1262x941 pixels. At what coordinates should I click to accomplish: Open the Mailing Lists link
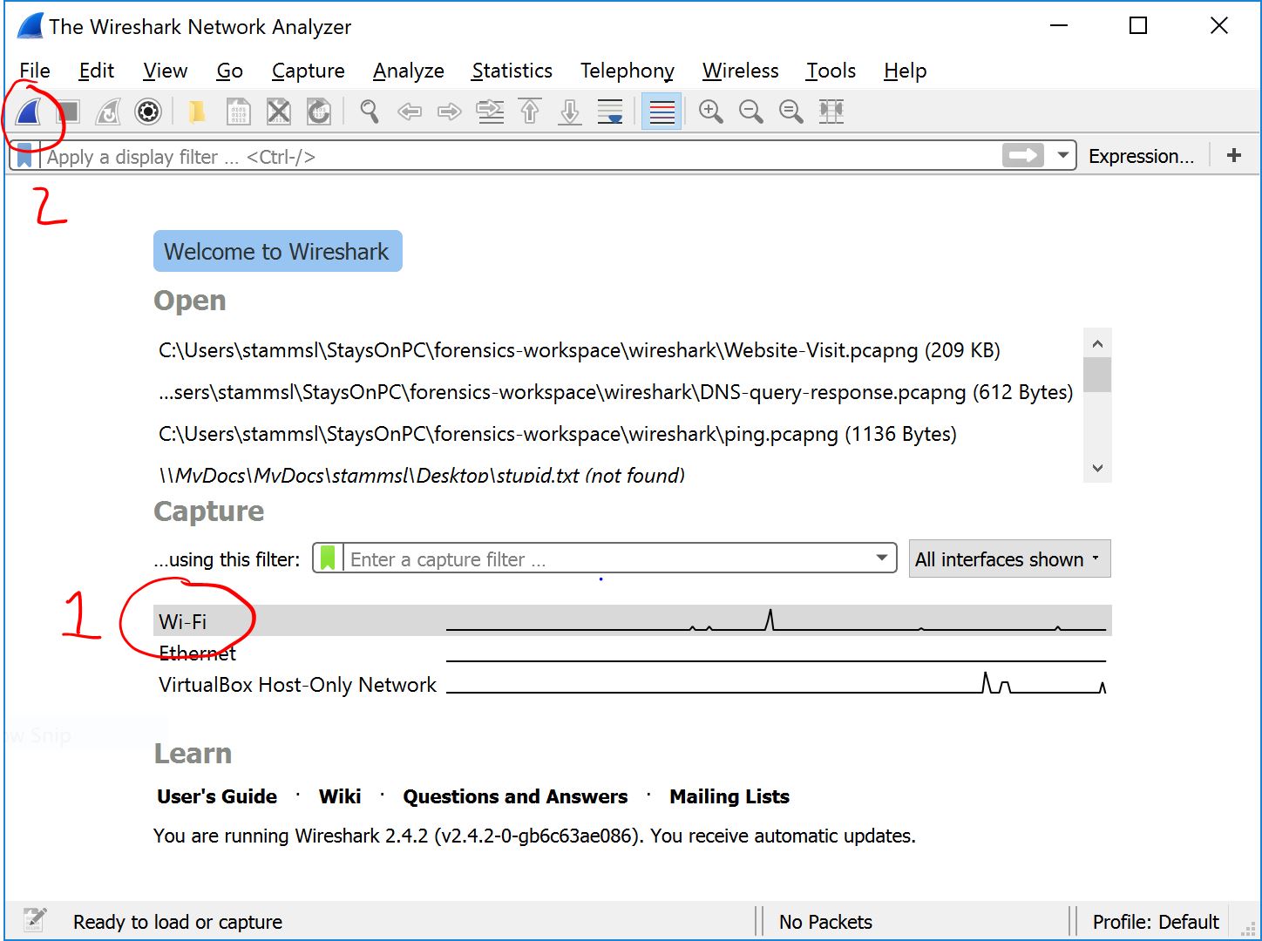729,796
